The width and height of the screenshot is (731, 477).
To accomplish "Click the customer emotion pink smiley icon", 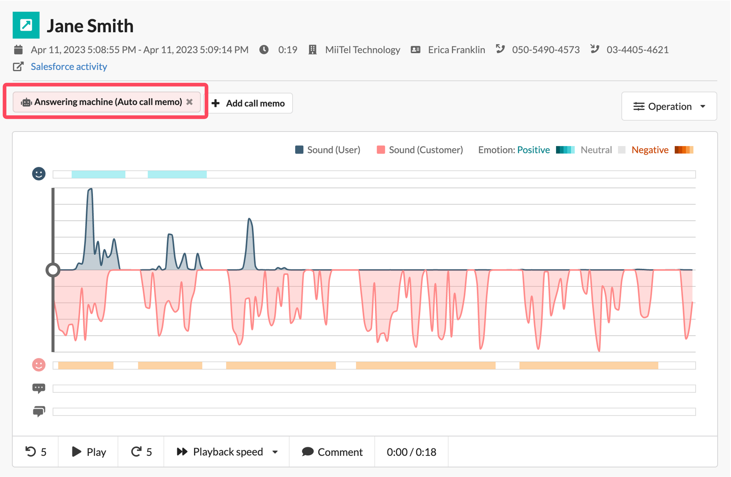I will (x=39, y=365).
